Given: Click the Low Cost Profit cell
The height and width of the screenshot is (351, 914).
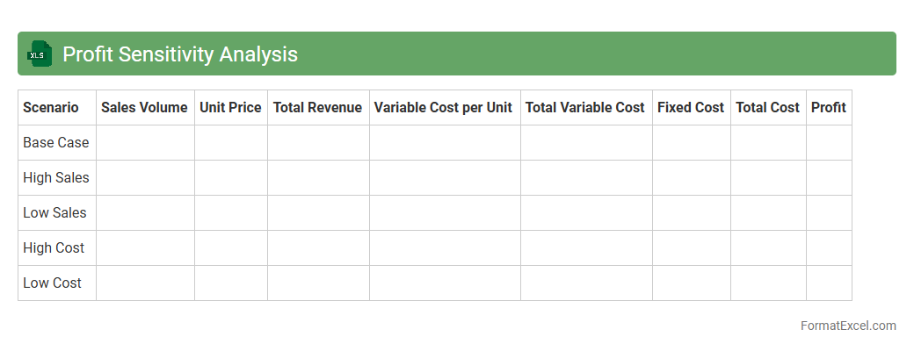Looking at the screenshot, I should point(828,283).
